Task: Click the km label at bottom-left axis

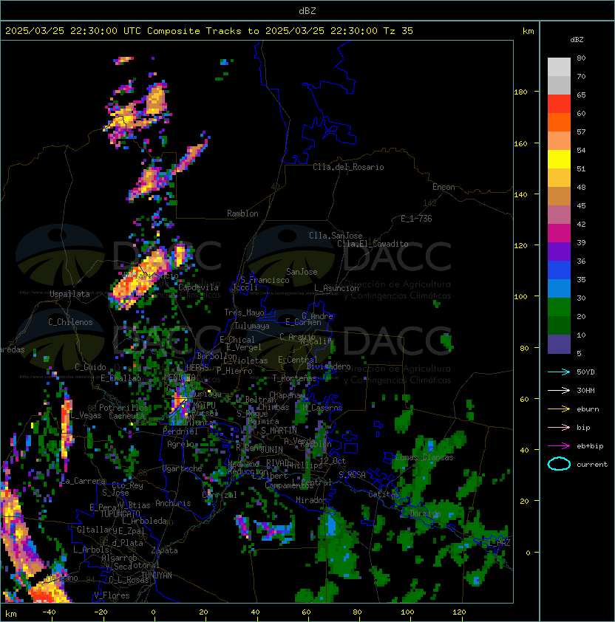Action: [11, 614]
